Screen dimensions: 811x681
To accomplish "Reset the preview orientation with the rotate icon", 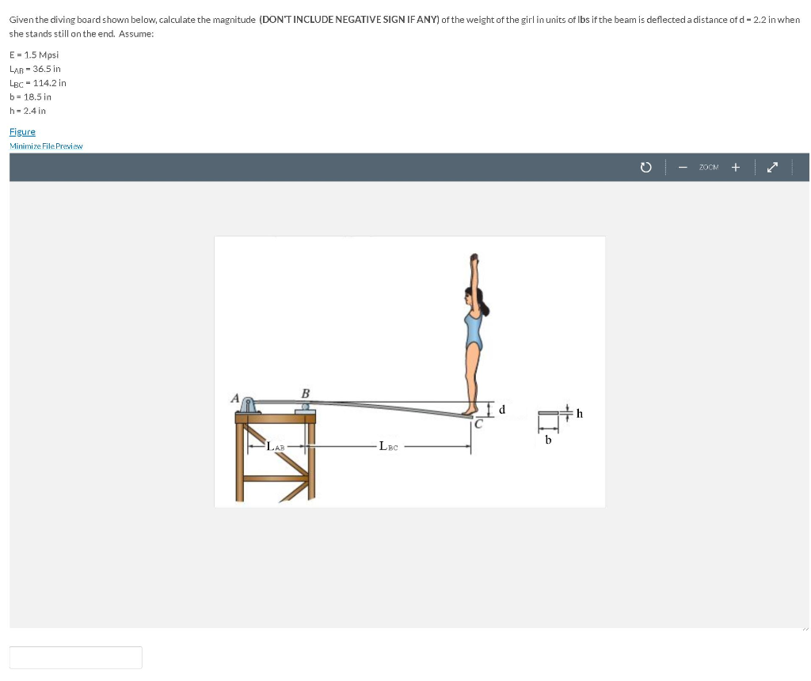I will coord(646,167).
